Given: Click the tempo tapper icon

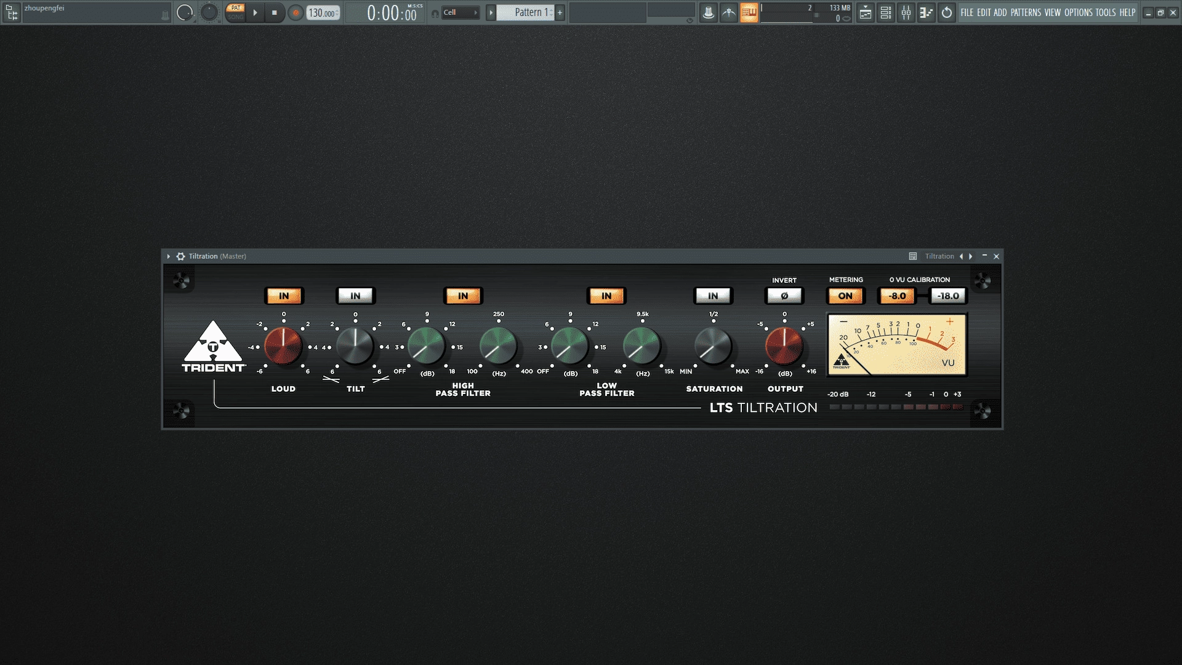Looking at the screenshot, I should (x=729, y=12).
